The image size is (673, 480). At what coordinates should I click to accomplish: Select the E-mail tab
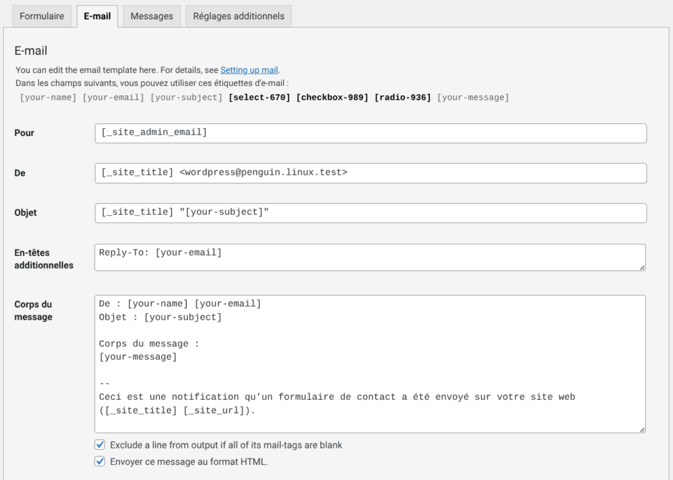click(97, 16)
